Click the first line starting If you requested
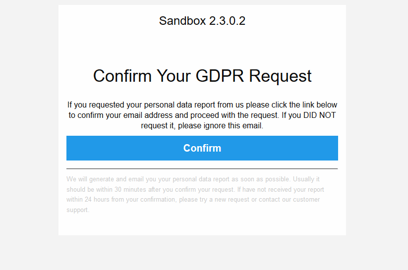Image resolution: width=408 pixels, height=270 pixels. click(202, 105)
